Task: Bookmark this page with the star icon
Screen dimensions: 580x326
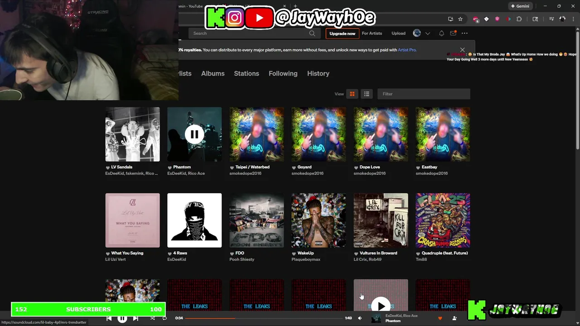Action: (x=460, y=19)
